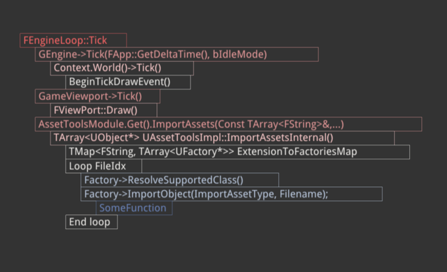This screenshot has width=447, height=272.
Task: Click the Loop FileIdx box
Action: 98,166
